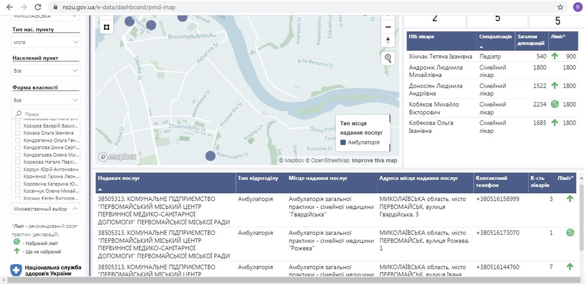Open the Населений пункт dropdown

(x=46, y=71)
